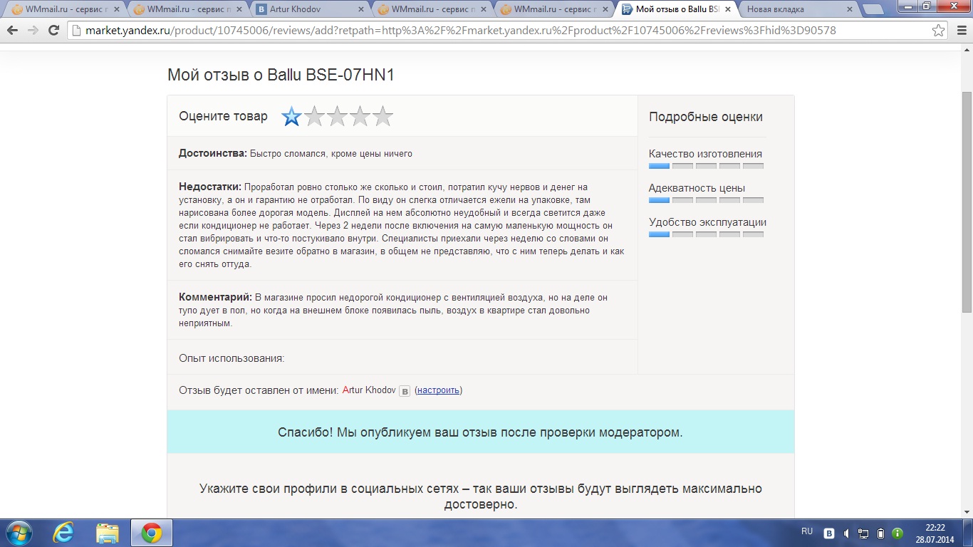Rate the product three stars

337,116
